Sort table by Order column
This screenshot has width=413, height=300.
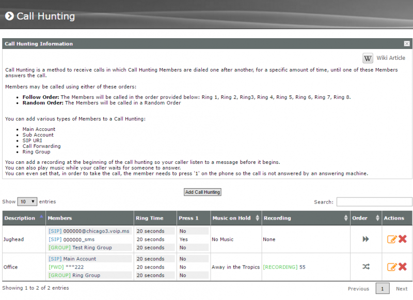(x=366, y=218)
